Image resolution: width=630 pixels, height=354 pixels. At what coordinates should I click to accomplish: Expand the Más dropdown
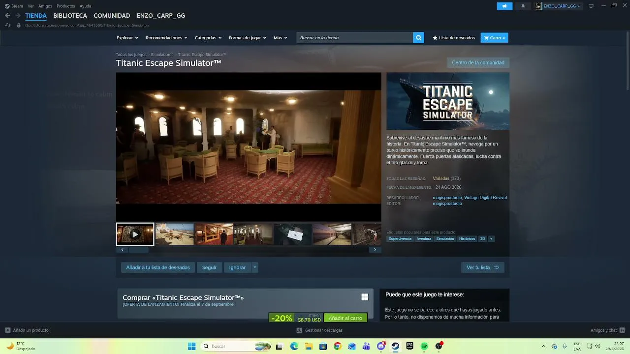coord(280,38)
